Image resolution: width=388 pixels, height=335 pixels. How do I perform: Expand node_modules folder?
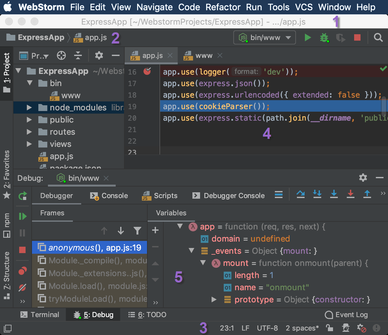click(29, 108)
